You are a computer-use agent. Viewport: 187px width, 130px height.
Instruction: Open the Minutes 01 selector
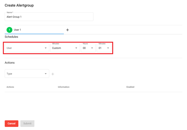coord(104,48)
